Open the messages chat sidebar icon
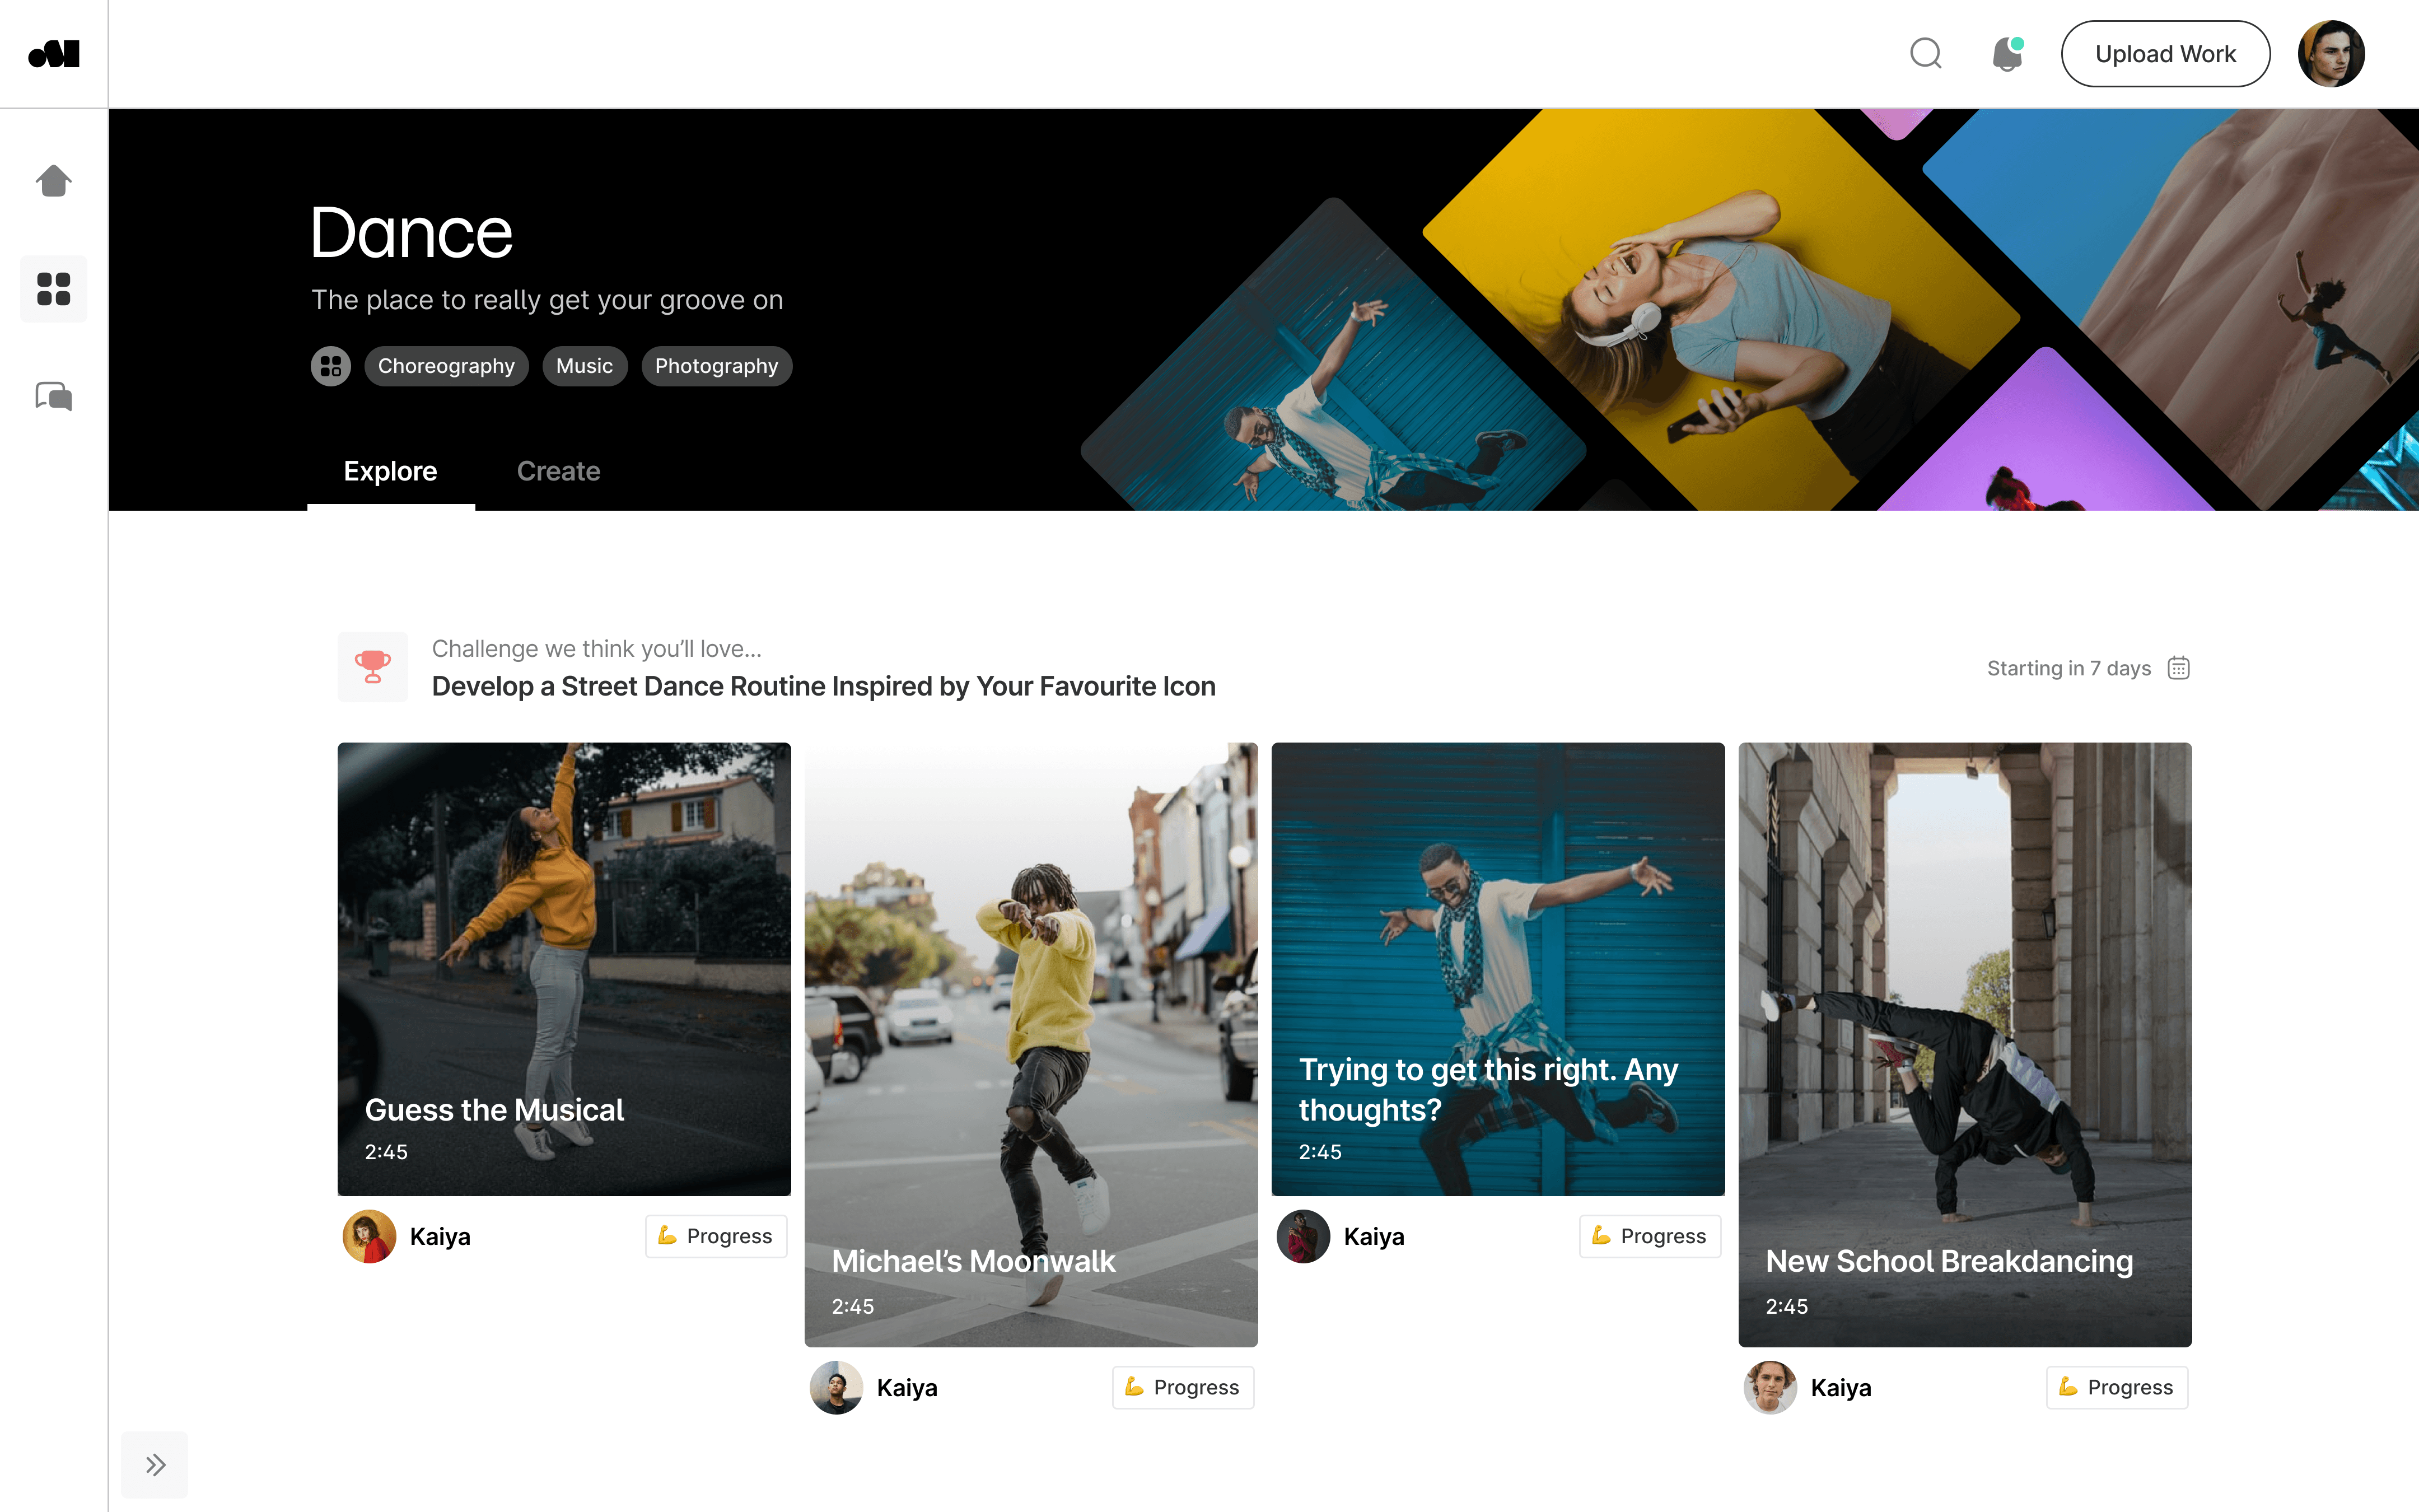Screen dimensions: 2419x1512 coord(54,397)
